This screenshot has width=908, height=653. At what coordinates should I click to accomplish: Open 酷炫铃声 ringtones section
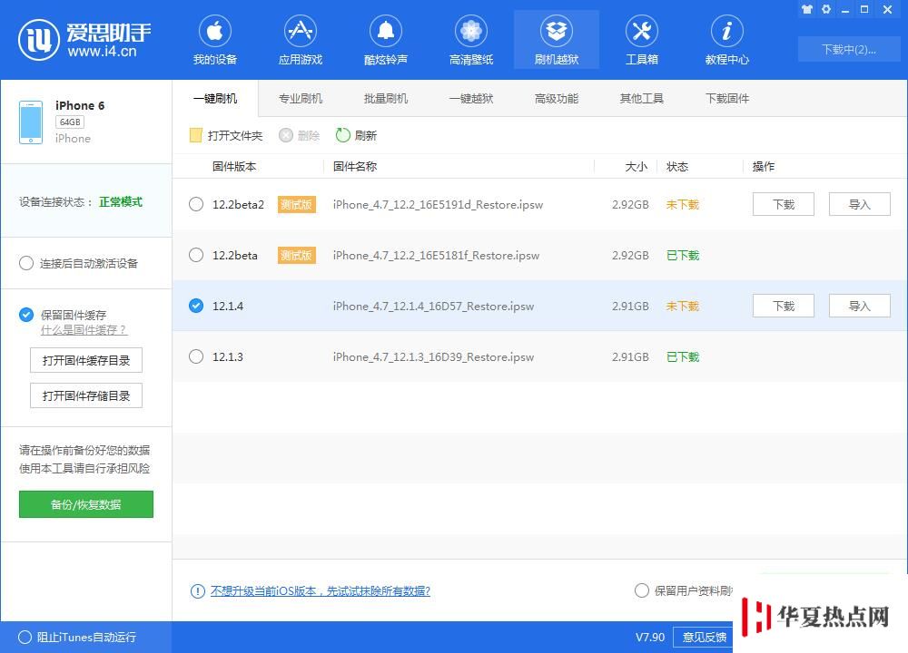386,40
